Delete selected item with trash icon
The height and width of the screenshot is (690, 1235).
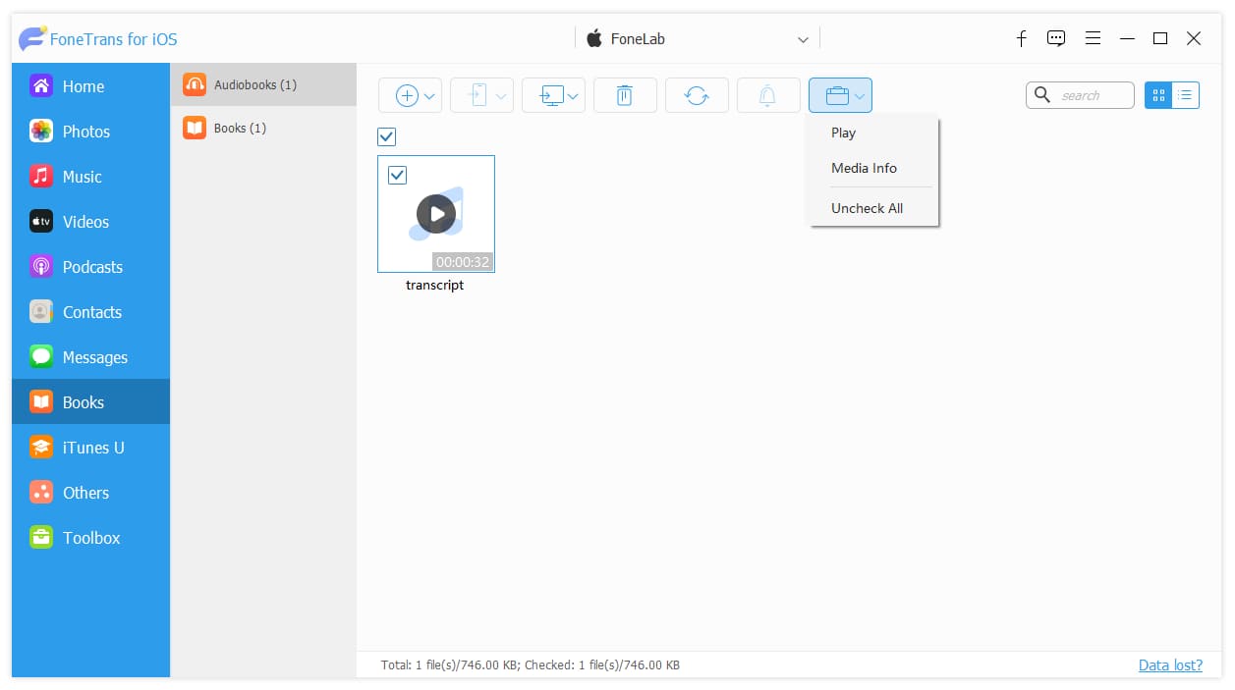(x=625, y=95)
